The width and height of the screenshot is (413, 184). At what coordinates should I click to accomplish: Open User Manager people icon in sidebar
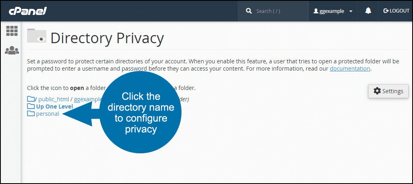tap(12, 50)
